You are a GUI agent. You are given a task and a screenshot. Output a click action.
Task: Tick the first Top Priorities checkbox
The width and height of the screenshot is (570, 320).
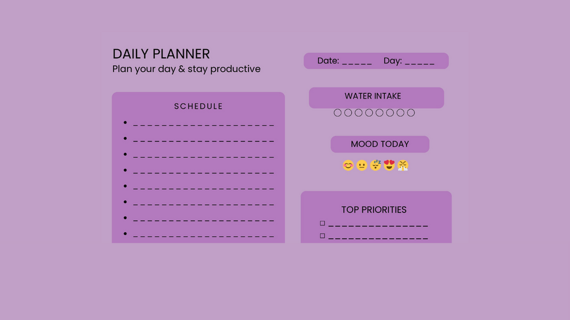coord(323,223)
